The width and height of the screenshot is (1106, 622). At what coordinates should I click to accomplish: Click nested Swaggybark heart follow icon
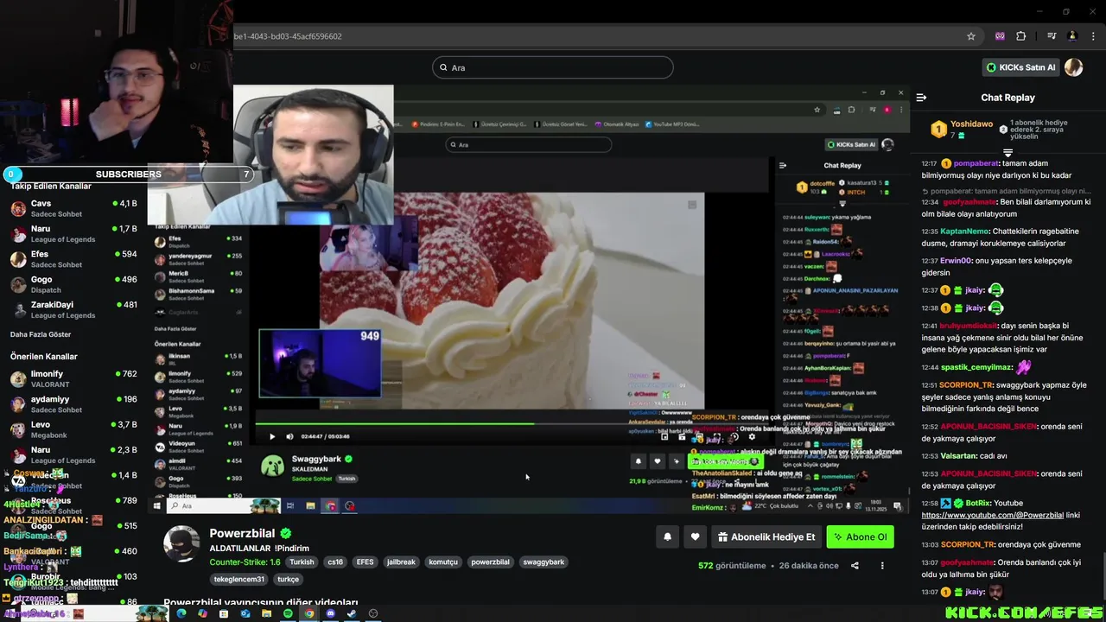click(x=658, y=461)
